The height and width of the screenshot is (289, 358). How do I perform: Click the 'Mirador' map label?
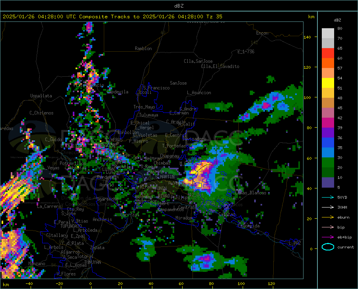tap(184, 218)
